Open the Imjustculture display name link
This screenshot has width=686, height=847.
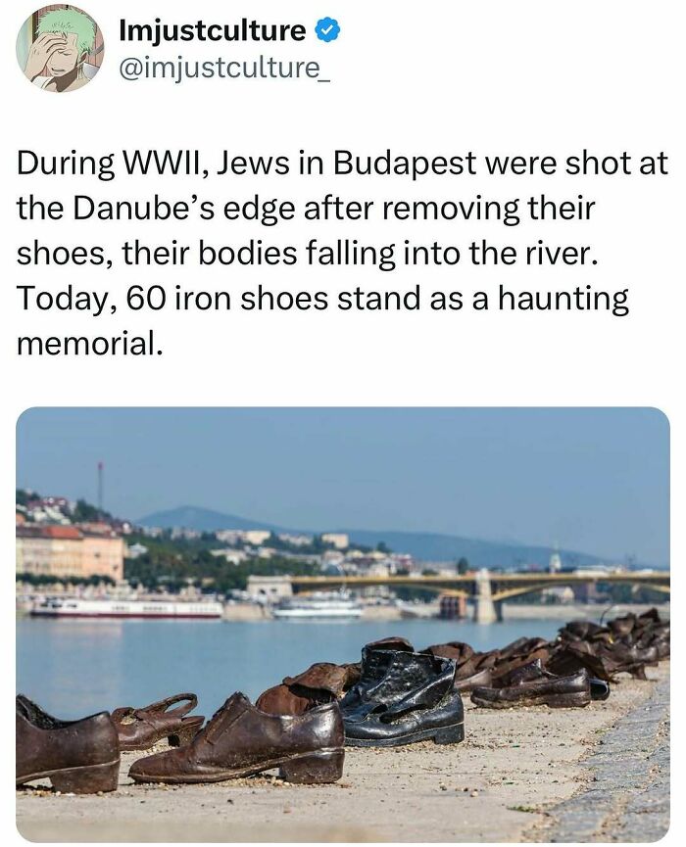tap(213, 30)
